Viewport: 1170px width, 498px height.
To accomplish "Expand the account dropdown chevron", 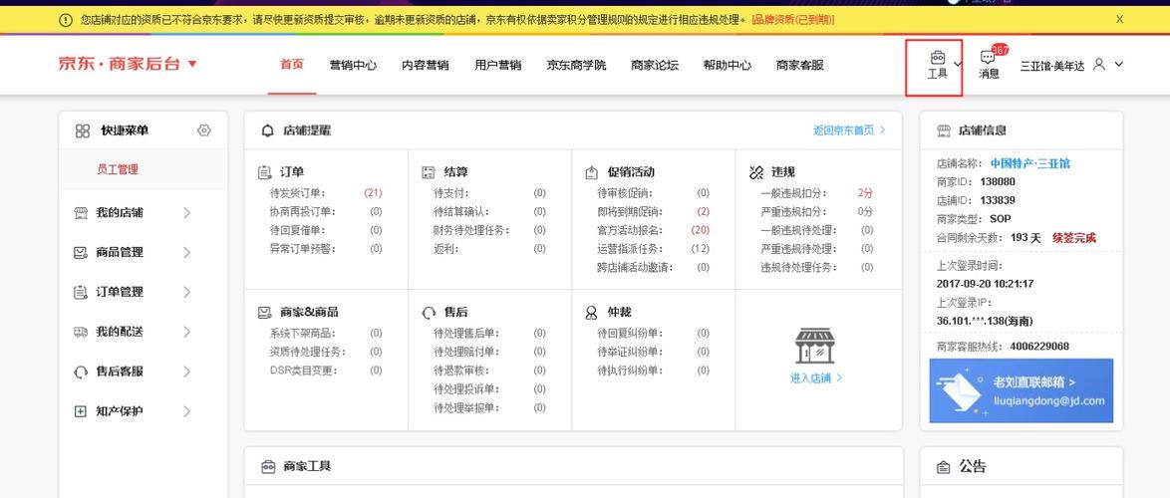I will [x=1118, y=64].
